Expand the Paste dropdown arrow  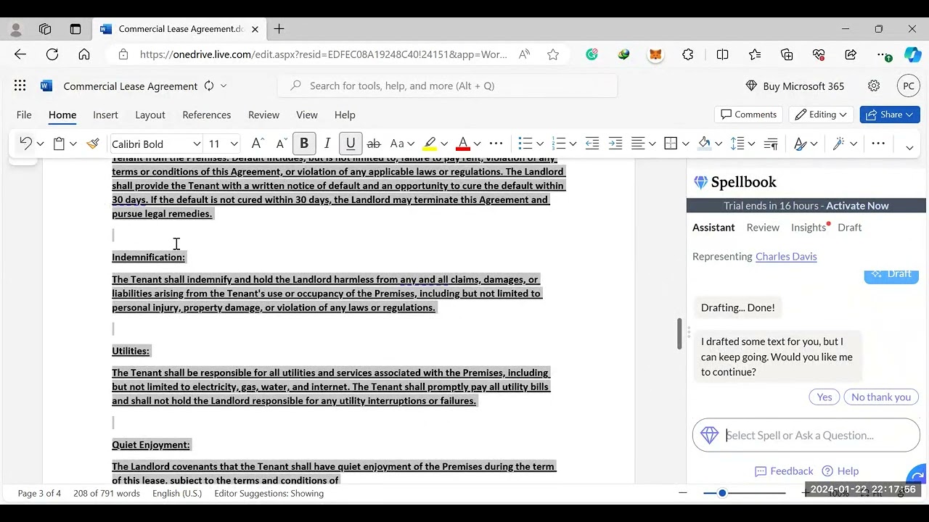click(73, 144)
